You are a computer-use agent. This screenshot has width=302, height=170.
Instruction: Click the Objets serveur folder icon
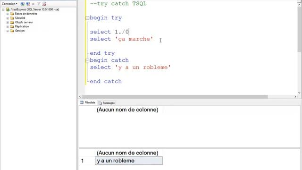(x=12, y=22)
